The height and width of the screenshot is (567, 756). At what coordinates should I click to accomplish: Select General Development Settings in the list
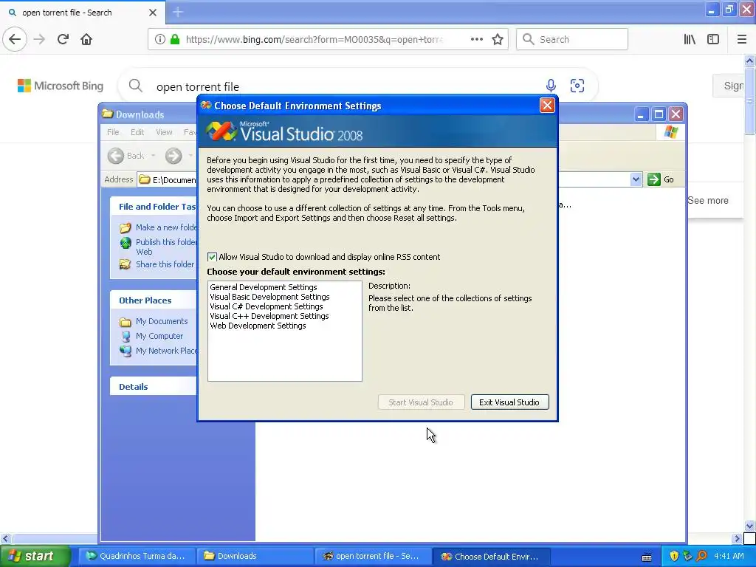tap(264, 287)
